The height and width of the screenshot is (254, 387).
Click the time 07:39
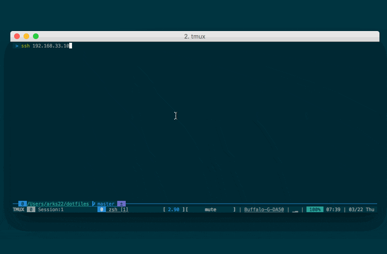pyautogui.click(x=333, y=209)
